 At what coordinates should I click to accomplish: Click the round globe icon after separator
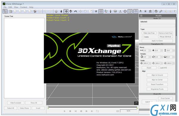[x=156, y=11]
